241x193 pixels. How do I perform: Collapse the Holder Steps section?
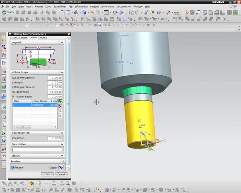point(62,72)
